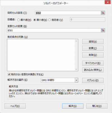Click the 閉じる(O) button
The image size is (112, 113).
click(x=97, y=106)
